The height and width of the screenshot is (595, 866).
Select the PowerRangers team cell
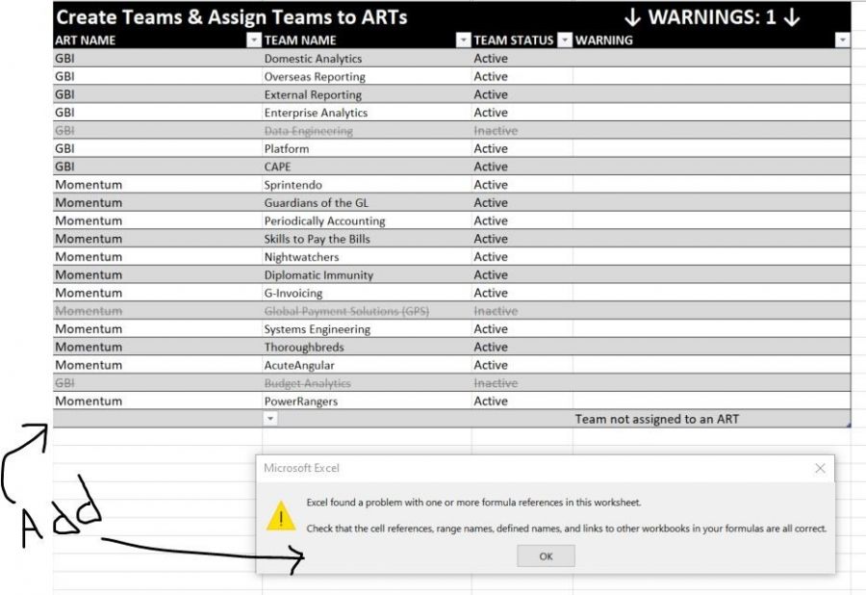click(x=367, y=401)
